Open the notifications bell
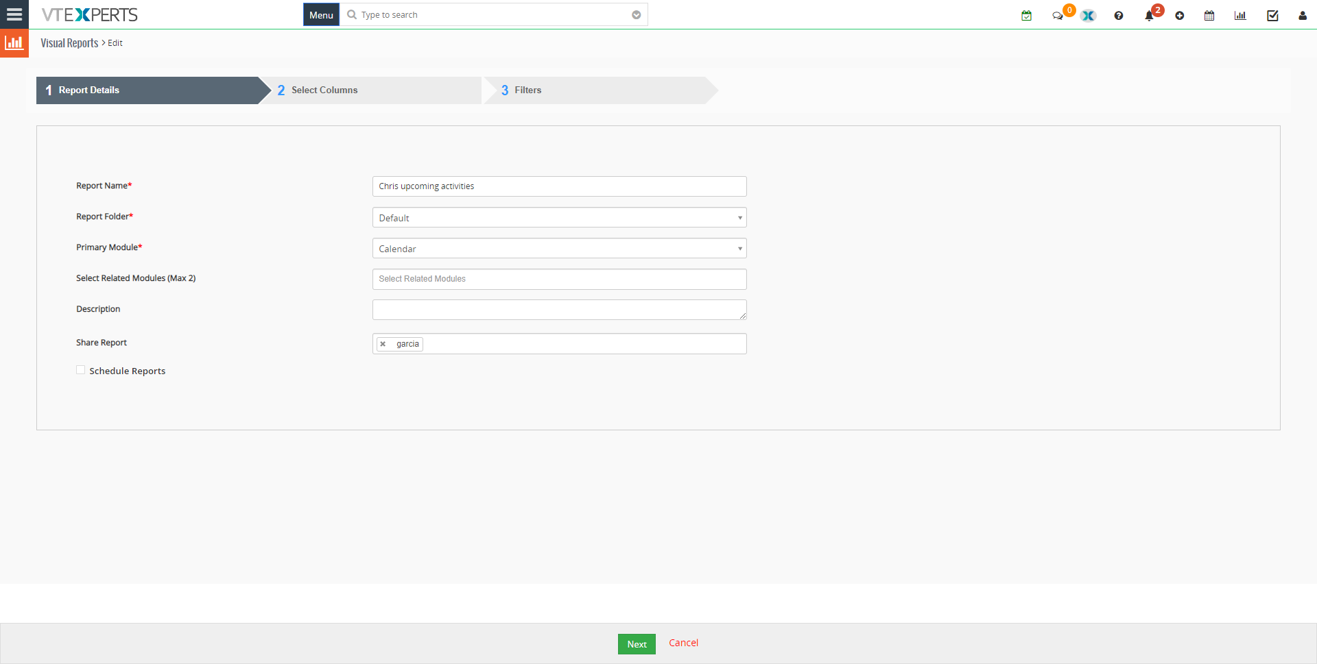Image resolution: width=1317 pixels, height=664 pixels. 1149,16
